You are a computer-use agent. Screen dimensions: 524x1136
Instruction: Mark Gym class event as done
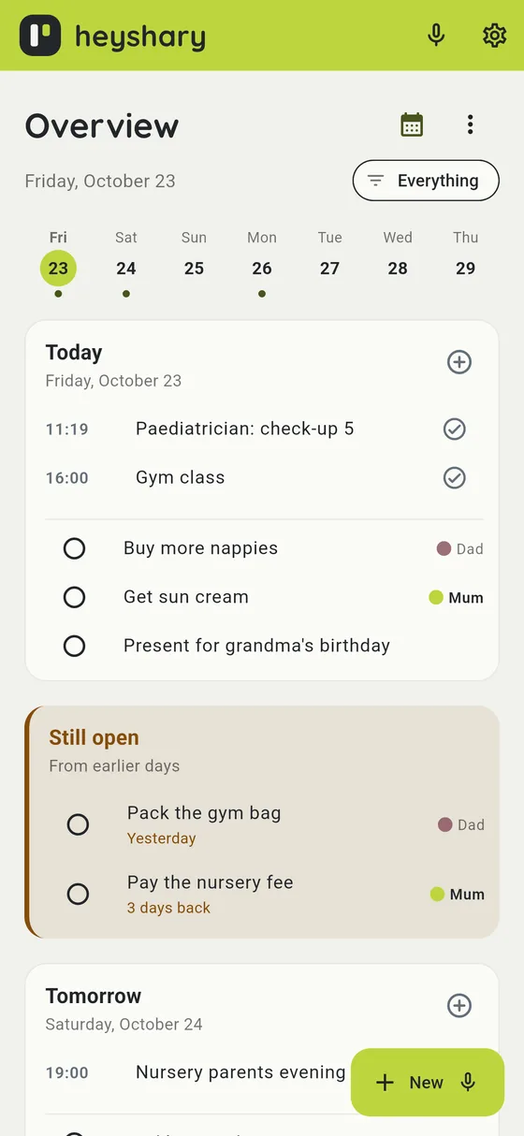pos(455,478)
